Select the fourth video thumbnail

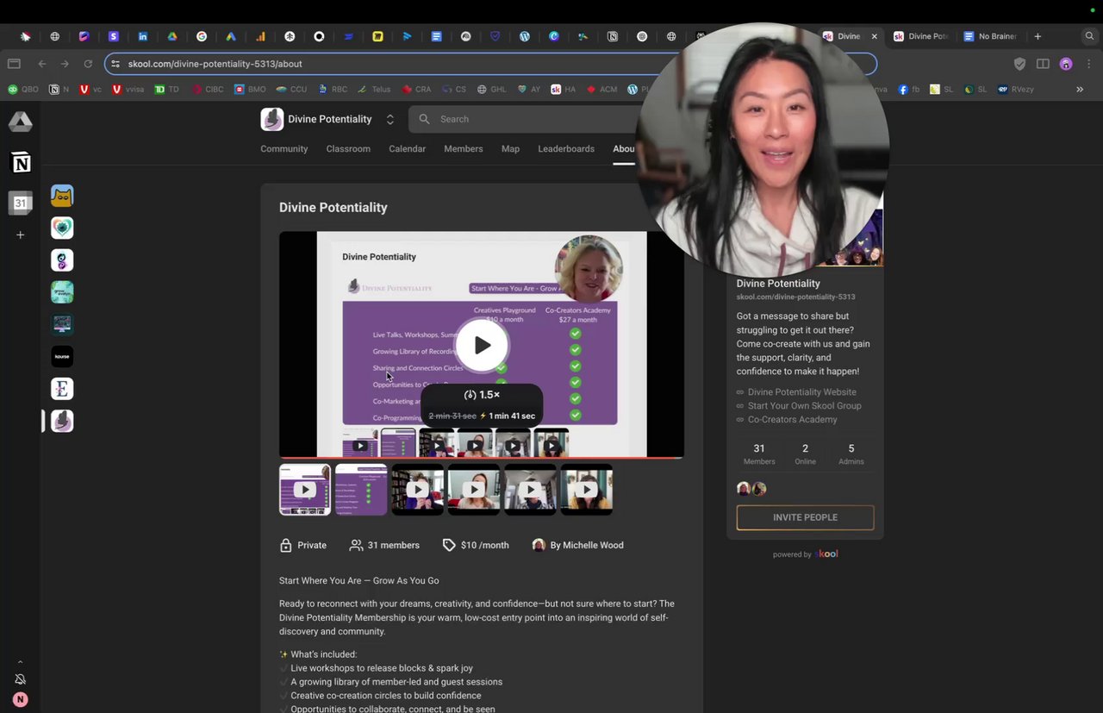(x=474, y=490)
